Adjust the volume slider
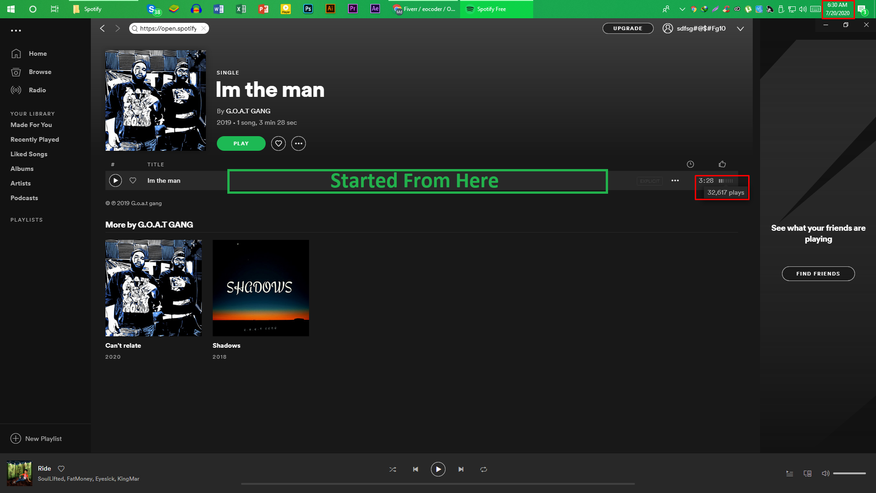Screen dimensions: 876x493 coord(849,473)
